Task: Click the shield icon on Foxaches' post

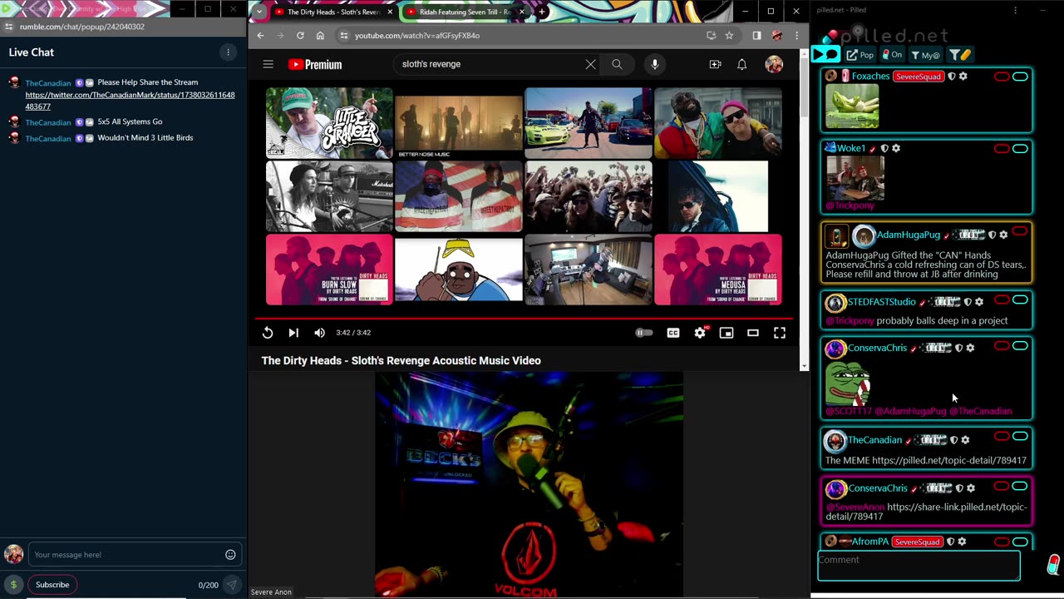Action: (x=952, y=77)
